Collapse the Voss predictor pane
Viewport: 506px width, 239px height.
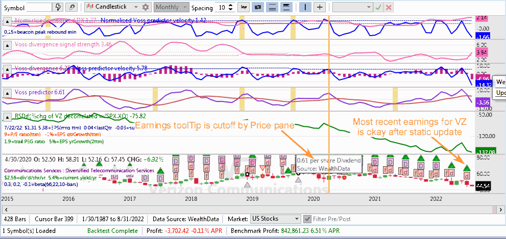click(x=7, y=94)
